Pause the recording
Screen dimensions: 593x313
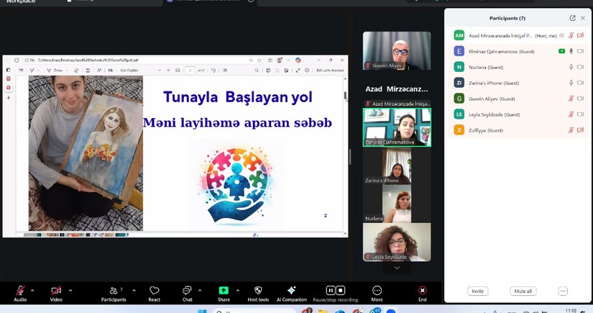331,290
